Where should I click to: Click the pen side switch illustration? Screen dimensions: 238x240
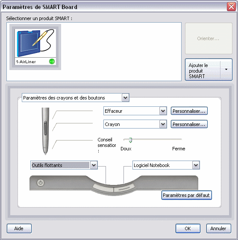pyautogui.click(x=45, y=128)
